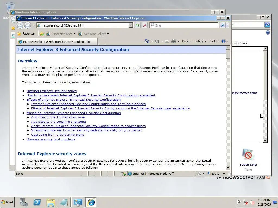Open Add sites to the Local intranet zone link
This screenshot has width=278, height=208.
click(59, 122)
